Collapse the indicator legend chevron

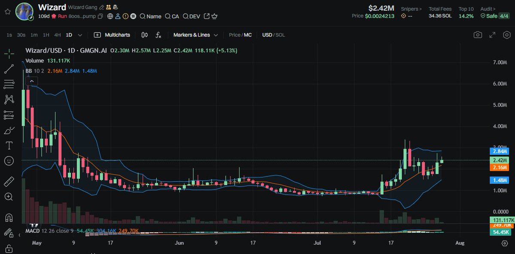click(32, 80)
